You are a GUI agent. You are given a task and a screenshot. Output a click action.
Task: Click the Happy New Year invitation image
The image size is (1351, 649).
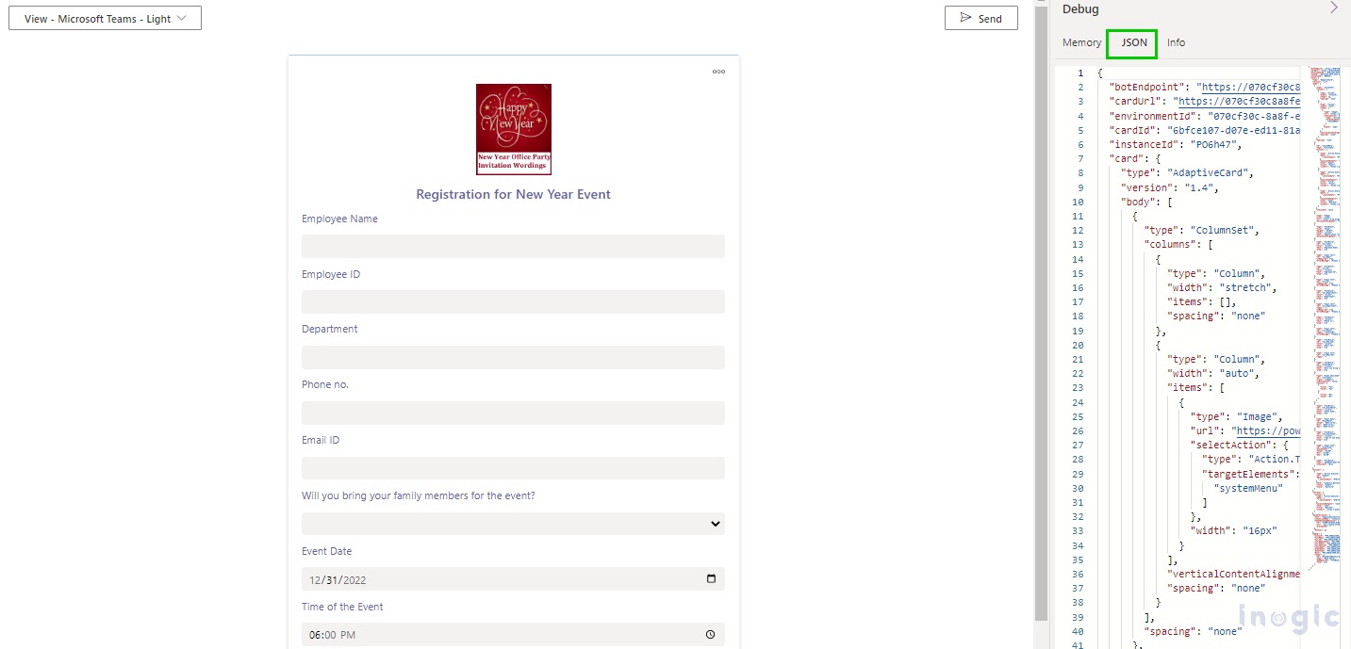[x=513, y=129]
